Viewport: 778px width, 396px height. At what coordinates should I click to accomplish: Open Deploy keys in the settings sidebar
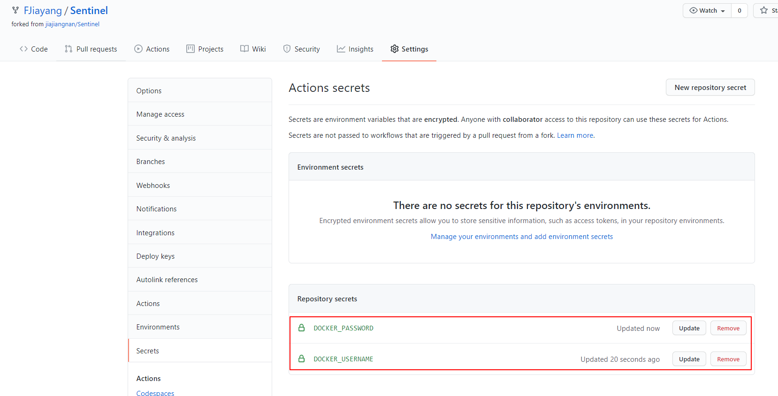click(155, 256)
